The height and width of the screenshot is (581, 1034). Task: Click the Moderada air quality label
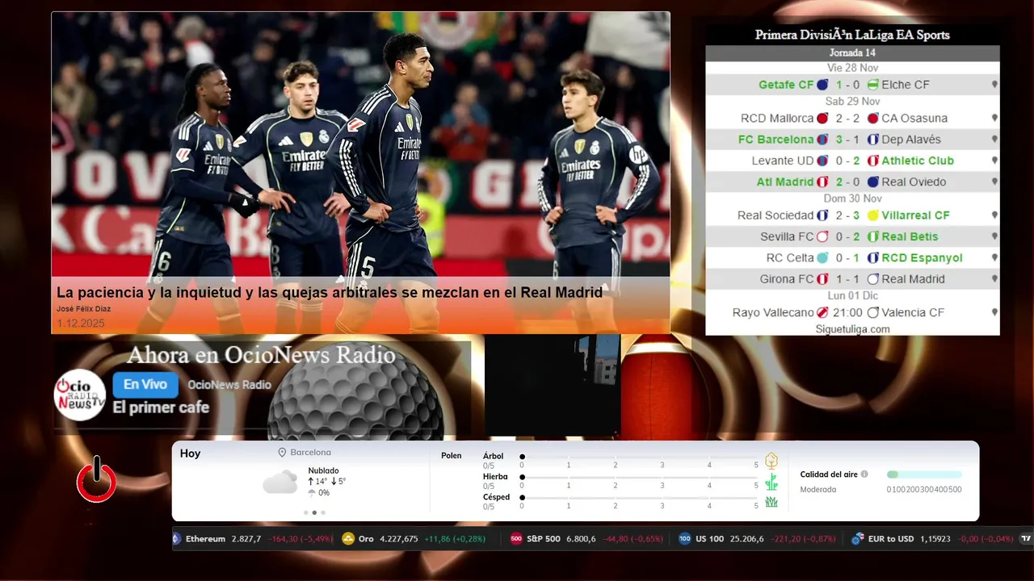[818, 490]
